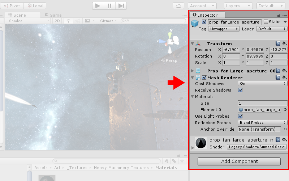Toggle 2D scene view mode
The height and width of the screenshot is (181, 289).
pos(57,21)
